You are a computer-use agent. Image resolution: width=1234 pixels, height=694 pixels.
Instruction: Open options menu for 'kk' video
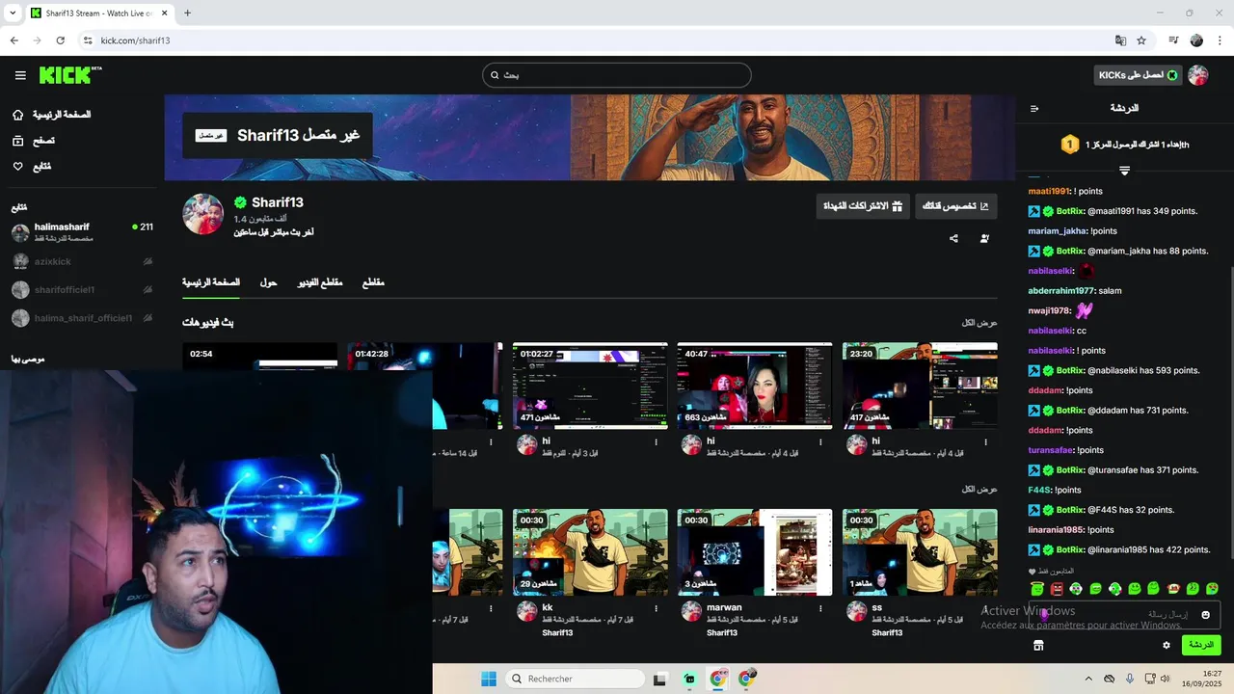657,608
